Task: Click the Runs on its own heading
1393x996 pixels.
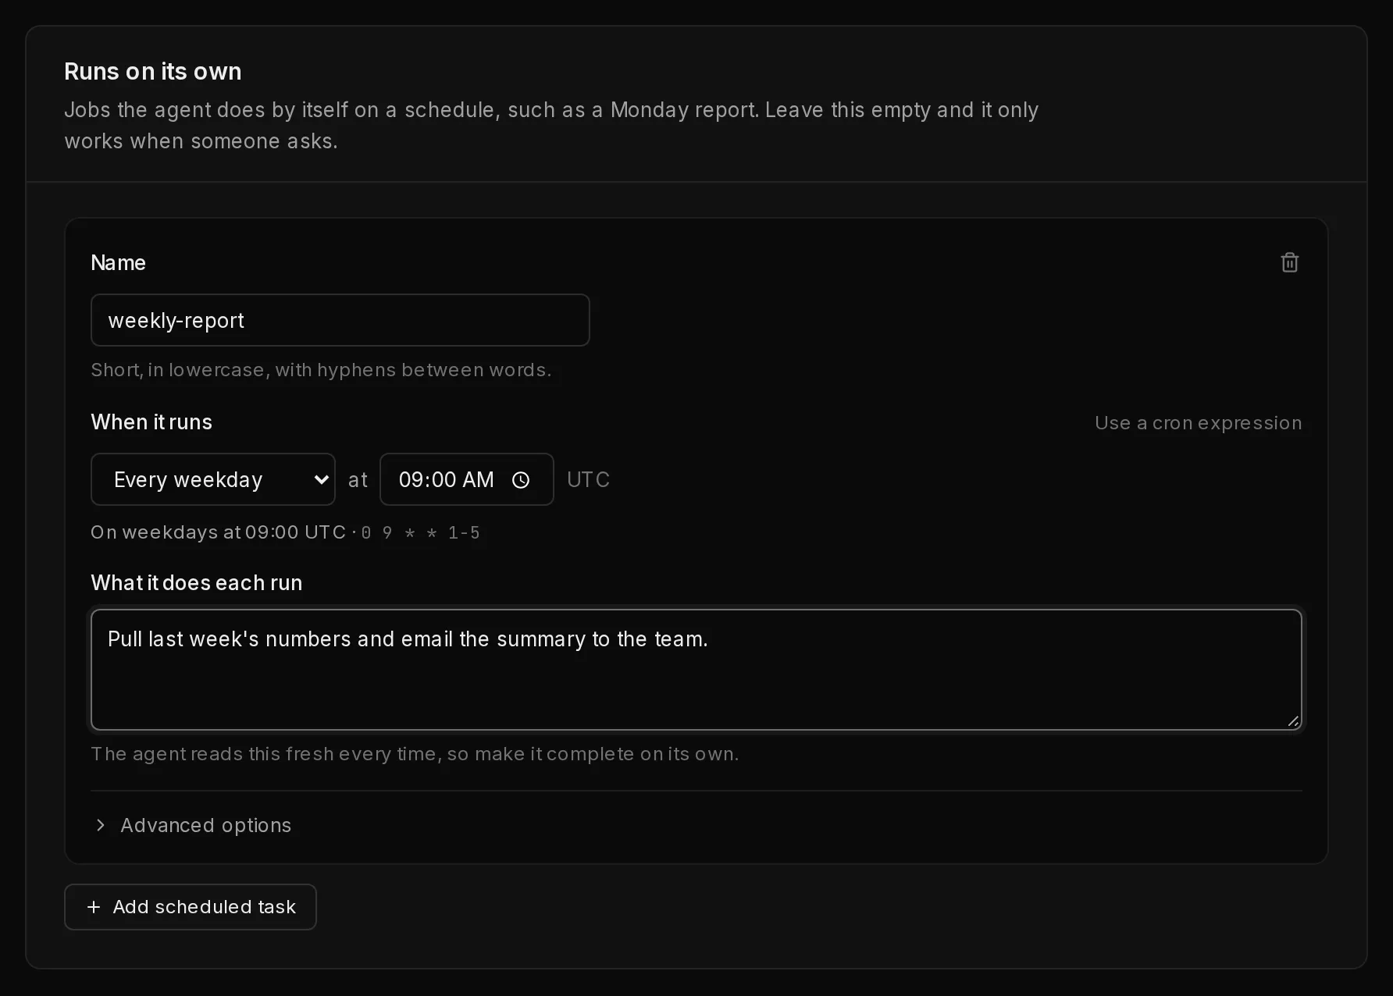Action: point(153,71)
